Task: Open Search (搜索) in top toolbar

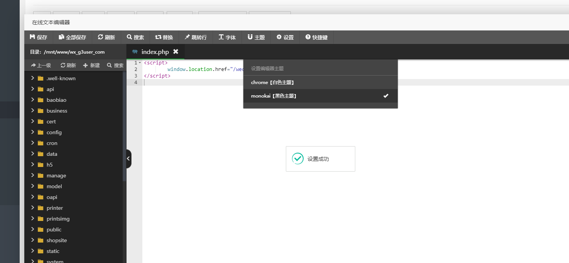Action: 135,37
